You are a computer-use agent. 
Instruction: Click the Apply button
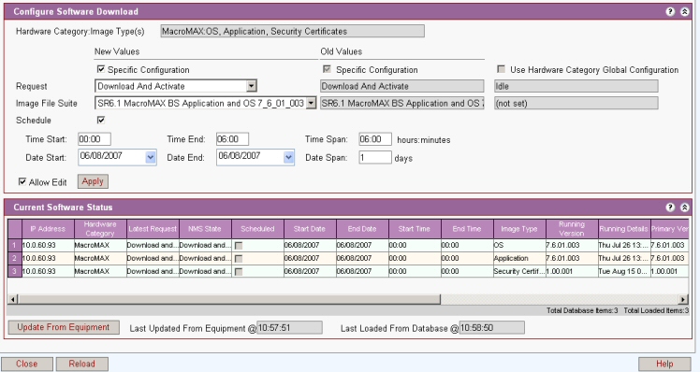click(93, 181)
